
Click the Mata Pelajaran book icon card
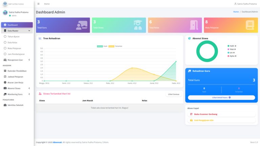250,25
